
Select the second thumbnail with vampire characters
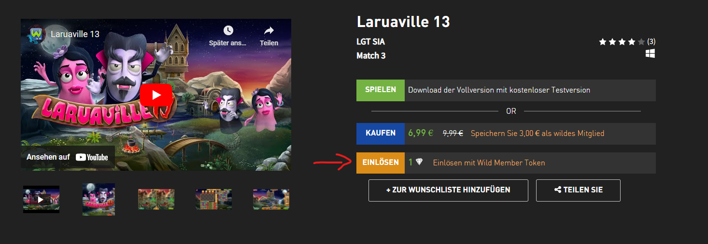(99, 199)
